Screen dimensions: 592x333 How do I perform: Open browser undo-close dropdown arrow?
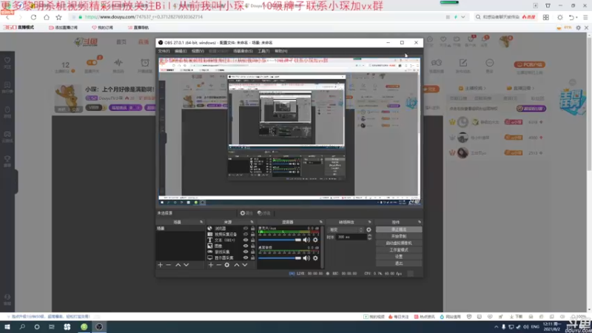click(x=577, y=17)
